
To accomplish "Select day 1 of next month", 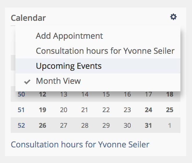I will (170, 125).
